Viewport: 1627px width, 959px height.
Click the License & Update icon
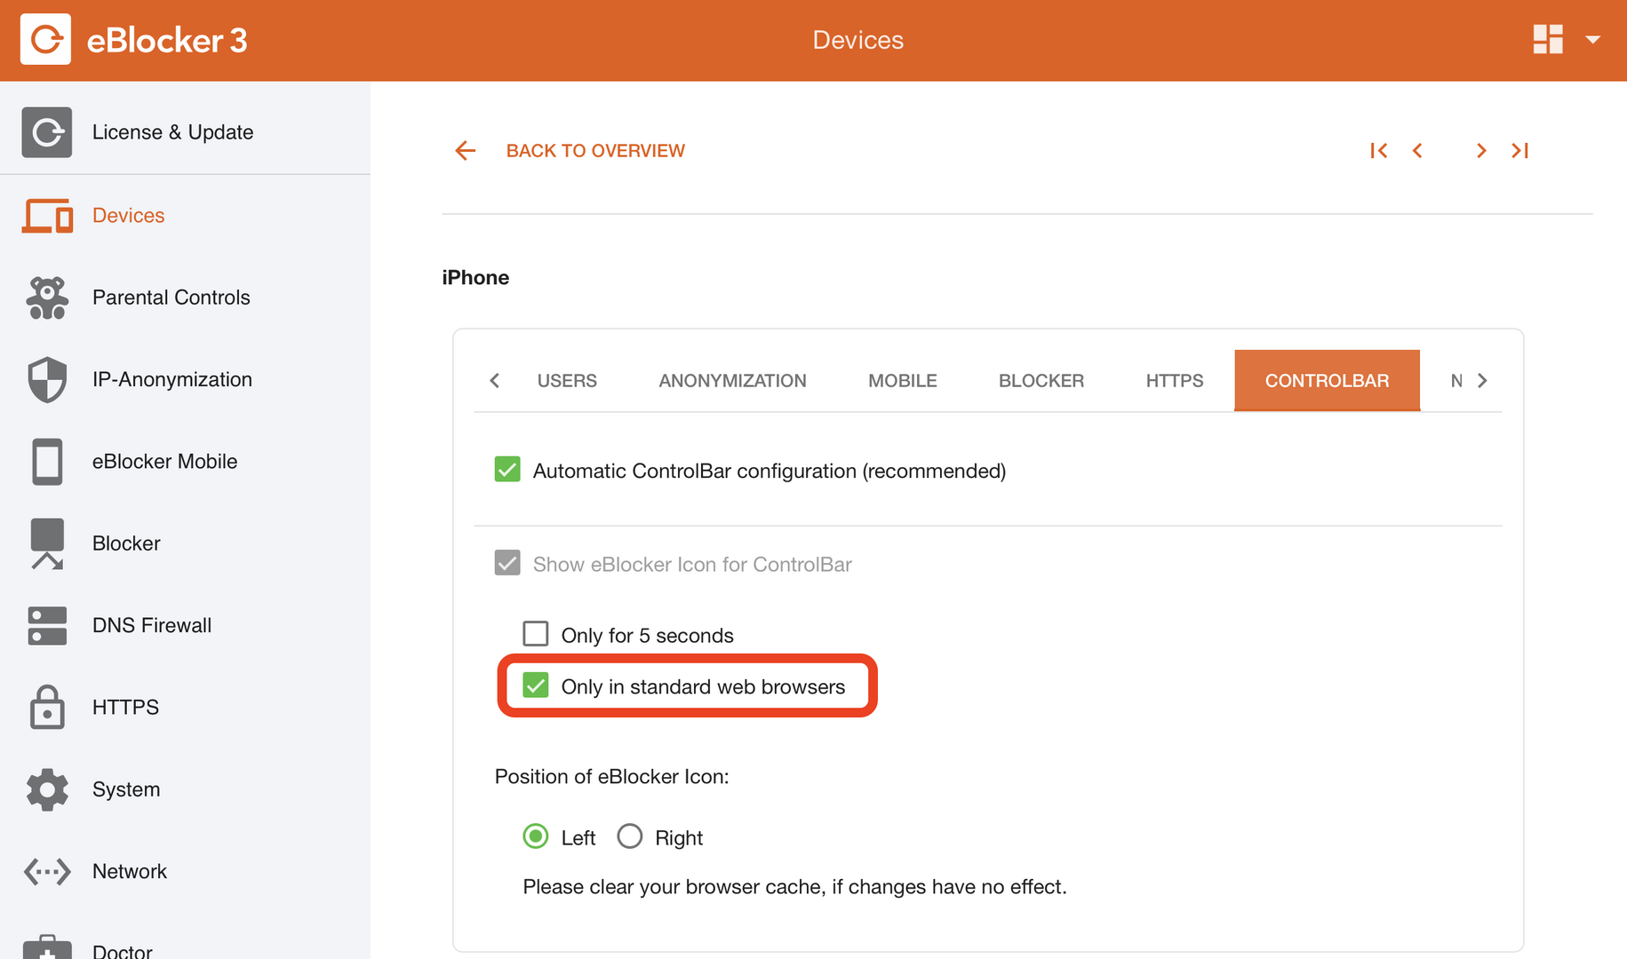coord(47,132)
